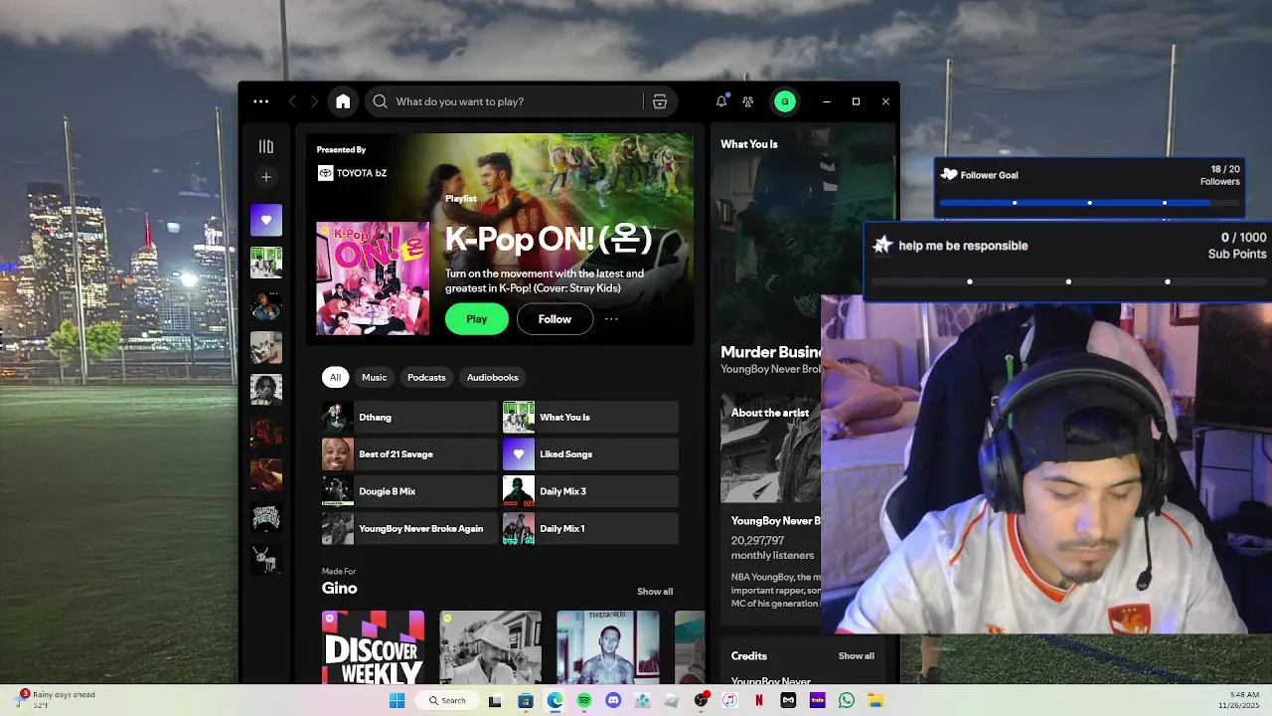This screenshot has width=1272, height=716.
Task: Open Netflix from taskbar
Action: 759,701
